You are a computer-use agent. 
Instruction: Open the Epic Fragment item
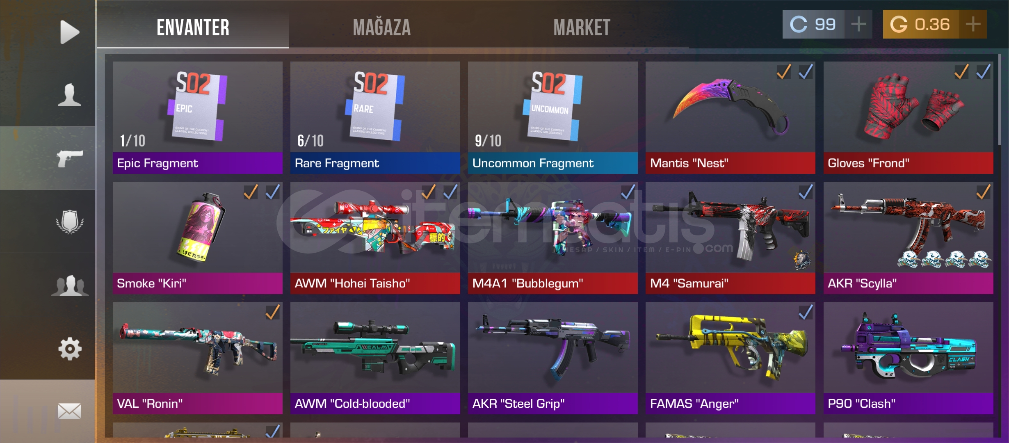click(198, 118)
